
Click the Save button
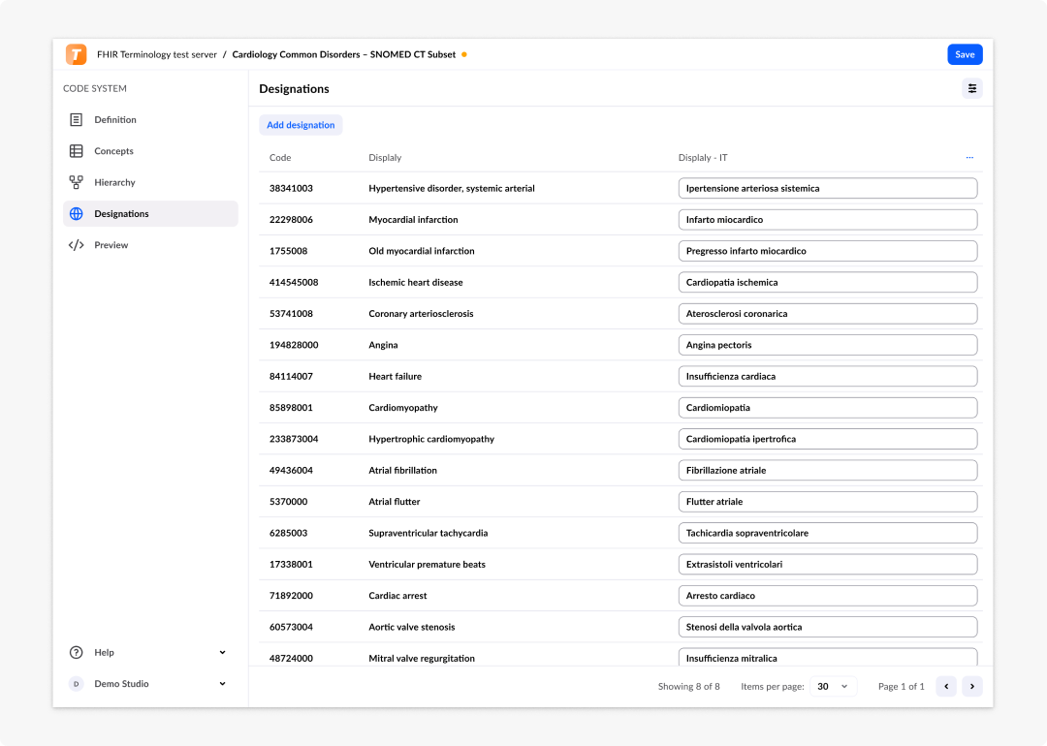965,54
